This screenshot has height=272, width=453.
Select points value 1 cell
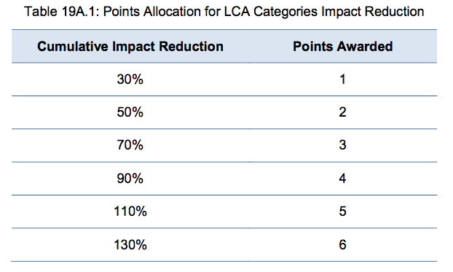[x=342, y=79]
